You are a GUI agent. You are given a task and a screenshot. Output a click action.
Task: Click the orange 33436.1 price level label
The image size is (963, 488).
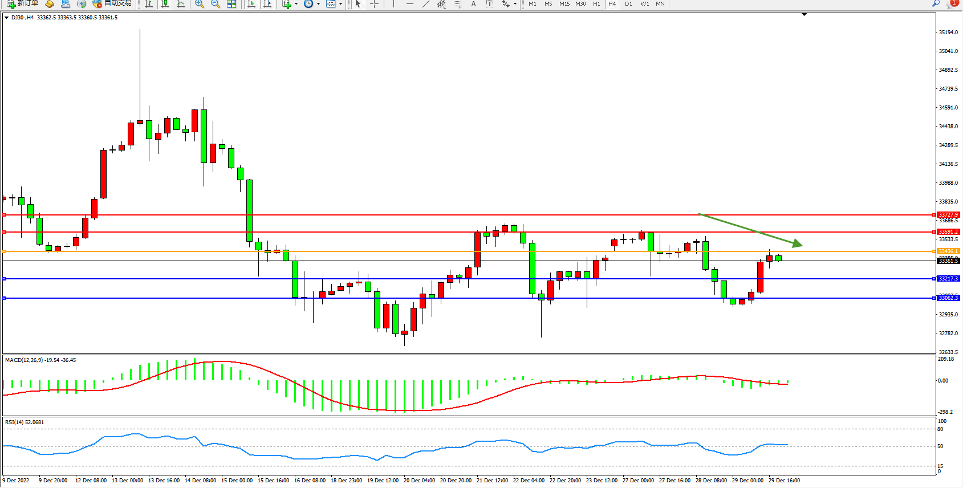coord(949,251)
